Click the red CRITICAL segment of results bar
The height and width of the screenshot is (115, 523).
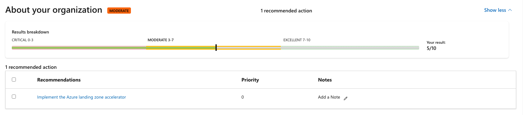pyautogui.click(x=79, y=48)
